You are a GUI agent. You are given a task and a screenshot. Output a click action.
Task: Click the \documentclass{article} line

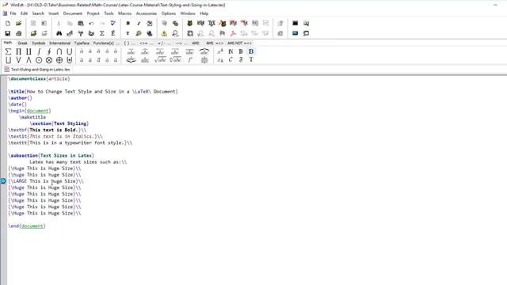pos(39,79)
